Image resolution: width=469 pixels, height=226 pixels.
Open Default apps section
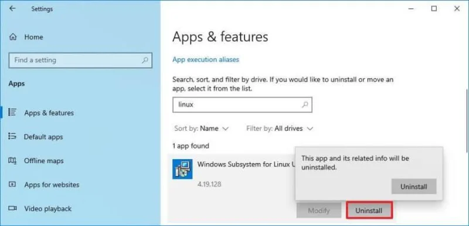[x=43, y=137]
